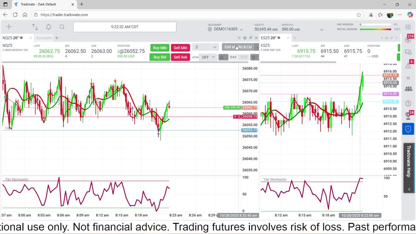
Task: Click Exit at Mkt & Cxl button
Action: point(238,47)
